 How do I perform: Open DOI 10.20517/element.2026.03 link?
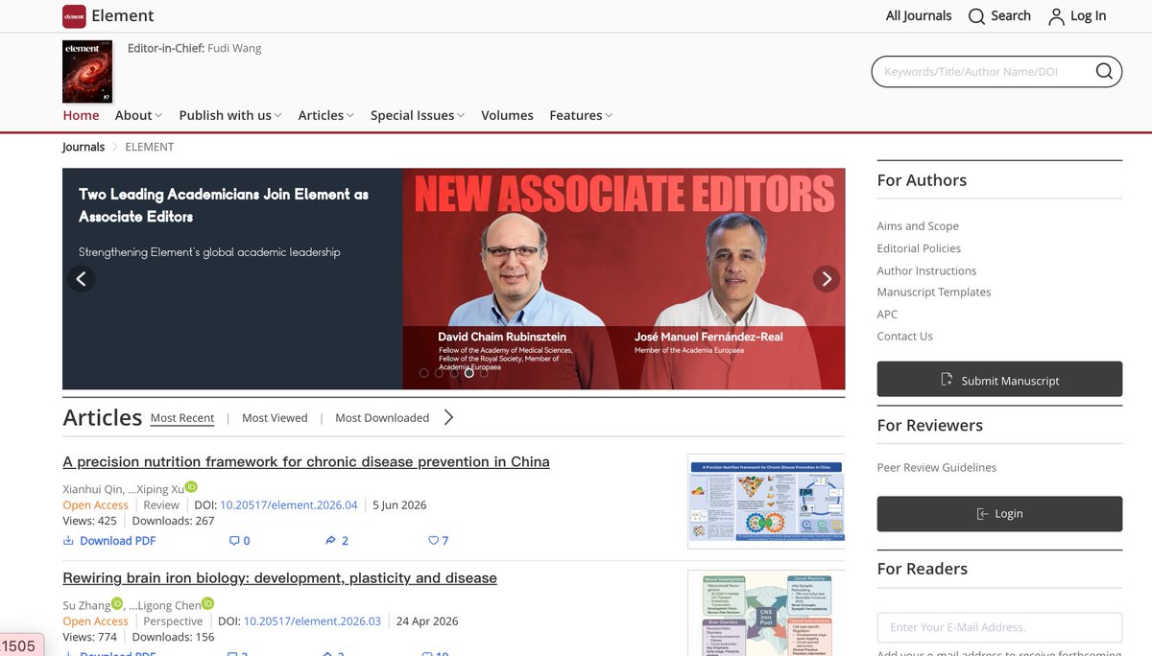point(312,621)
